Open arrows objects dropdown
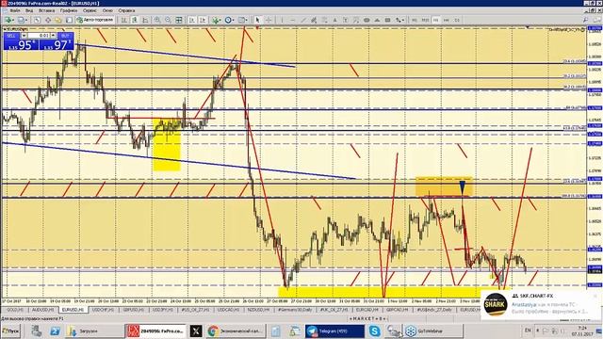 399,20
